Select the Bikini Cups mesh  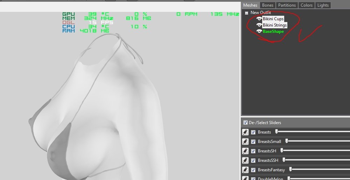(273, 19)
